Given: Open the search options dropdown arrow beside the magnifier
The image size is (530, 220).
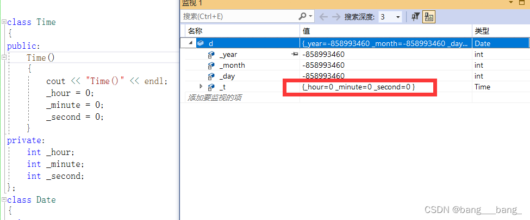Looking at the screenshot, I should click(x=311, y=16).
